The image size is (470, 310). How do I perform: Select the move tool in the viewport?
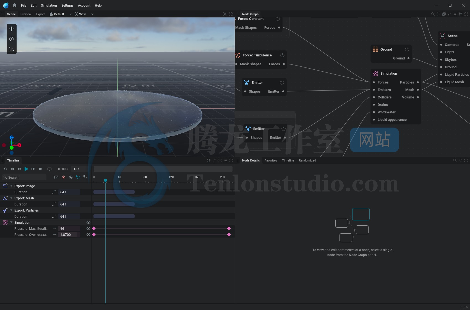tap(11, 29)
